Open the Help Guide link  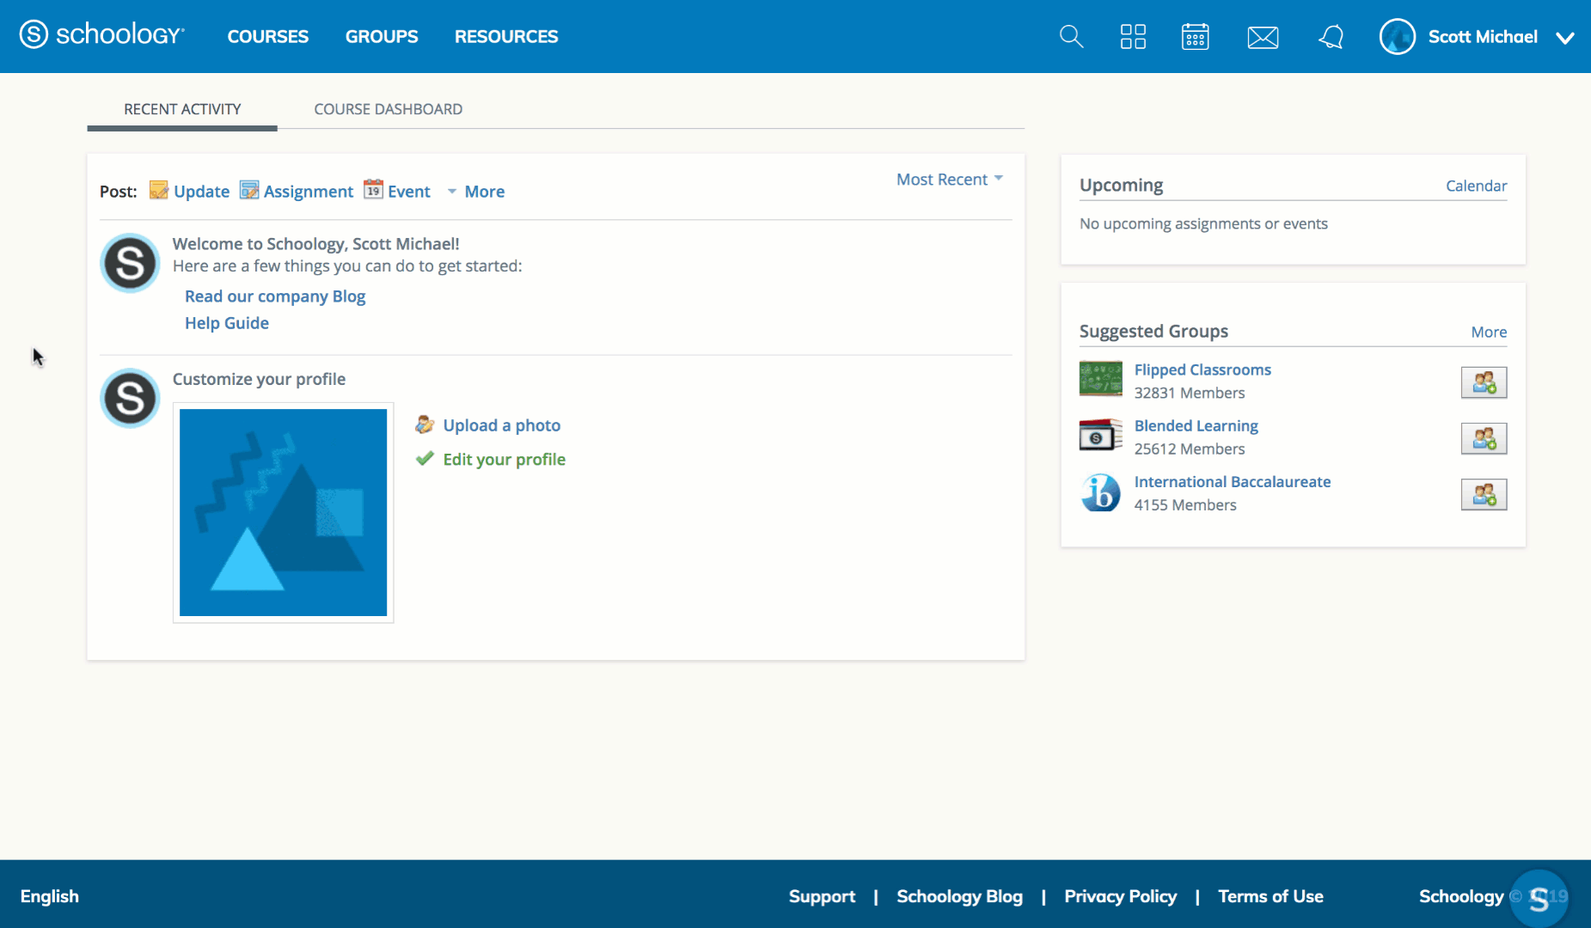tap(227, 323)
